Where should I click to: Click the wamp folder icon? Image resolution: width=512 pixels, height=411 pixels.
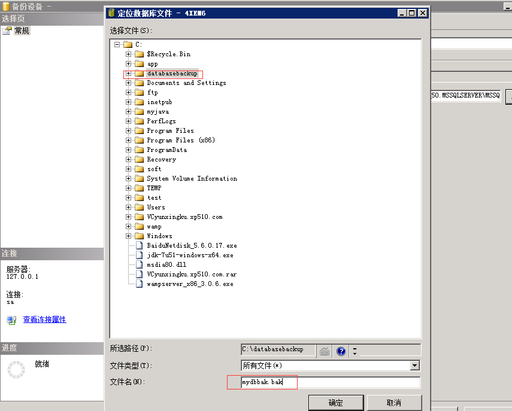[x=140, y=226]
